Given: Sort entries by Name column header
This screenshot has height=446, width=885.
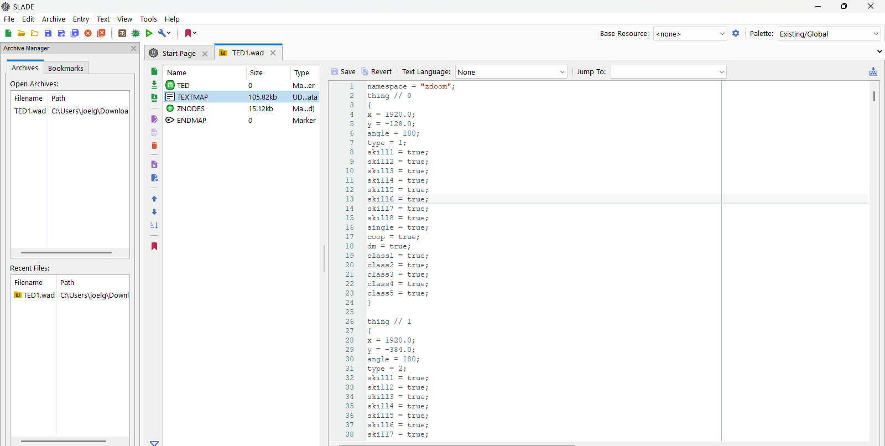Looking at the screenshot, I should (205, 72).
